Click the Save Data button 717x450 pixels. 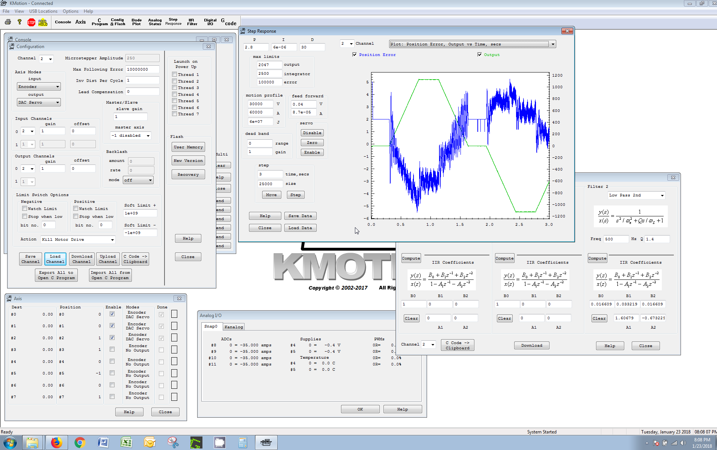300,216
